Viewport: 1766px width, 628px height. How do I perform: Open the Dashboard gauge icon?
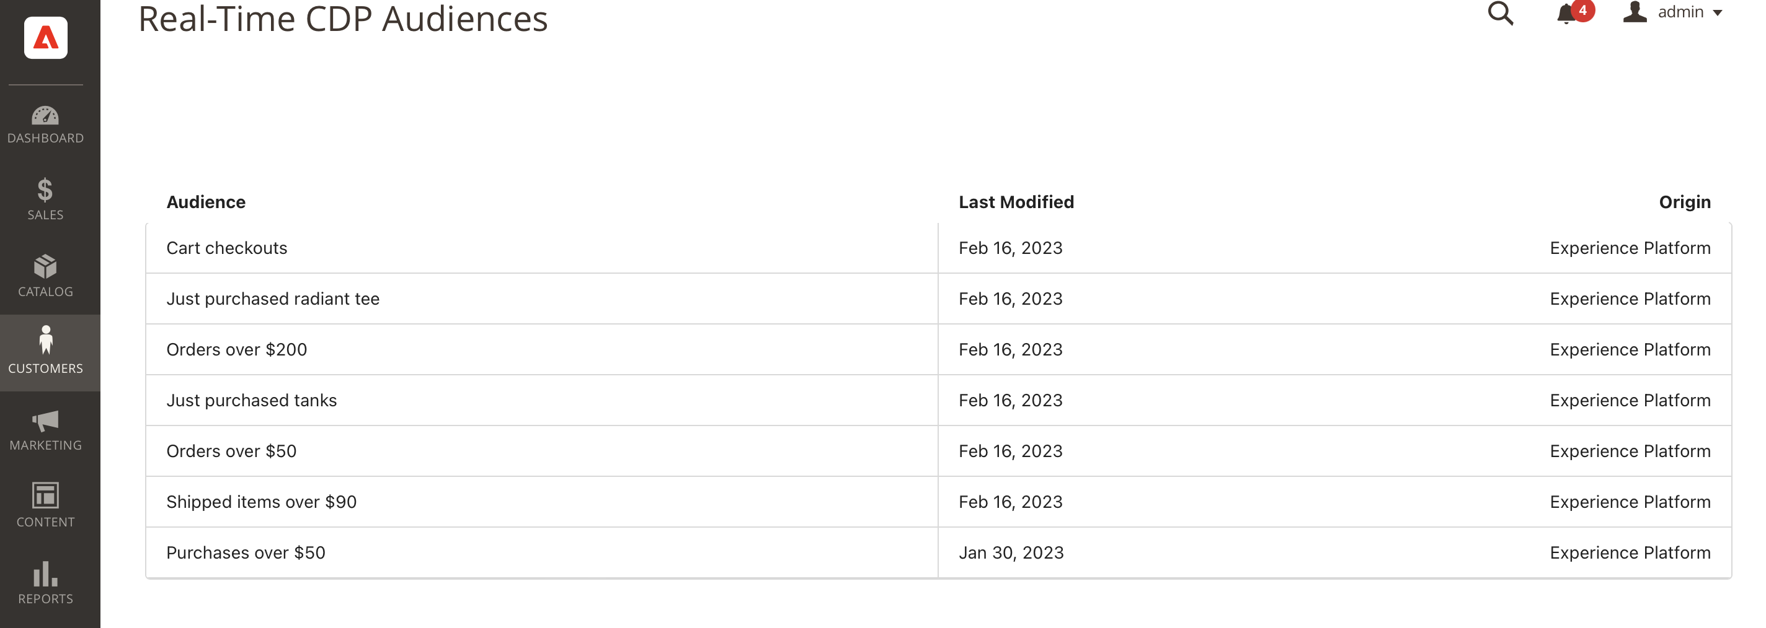click(45, 116)
